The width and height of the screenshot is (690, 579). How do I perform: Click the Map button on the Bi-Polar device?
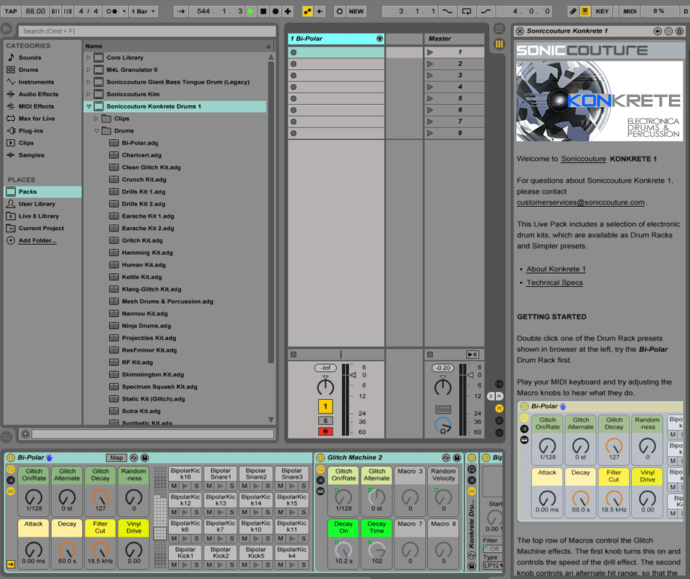(116, 458)
